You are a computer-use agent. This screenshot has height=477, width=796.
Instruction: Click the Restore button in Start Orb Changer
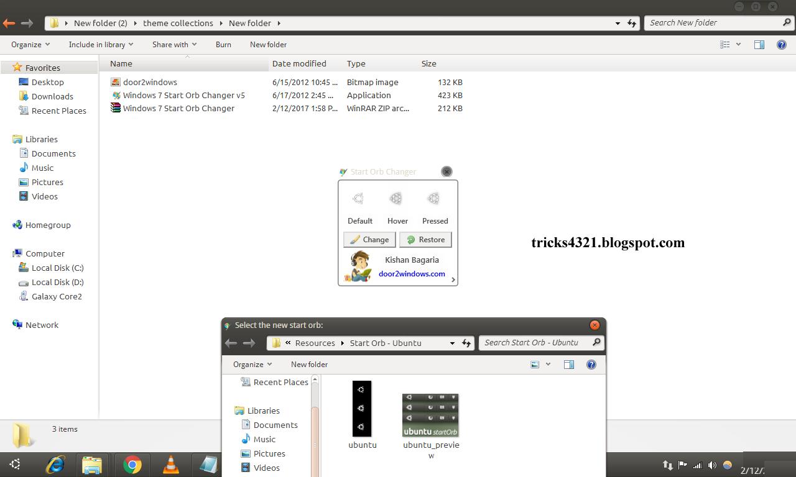point(425,240)
